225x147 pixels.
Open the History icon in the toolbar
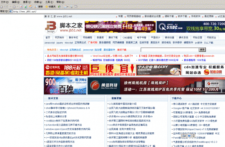coord(59,7)
